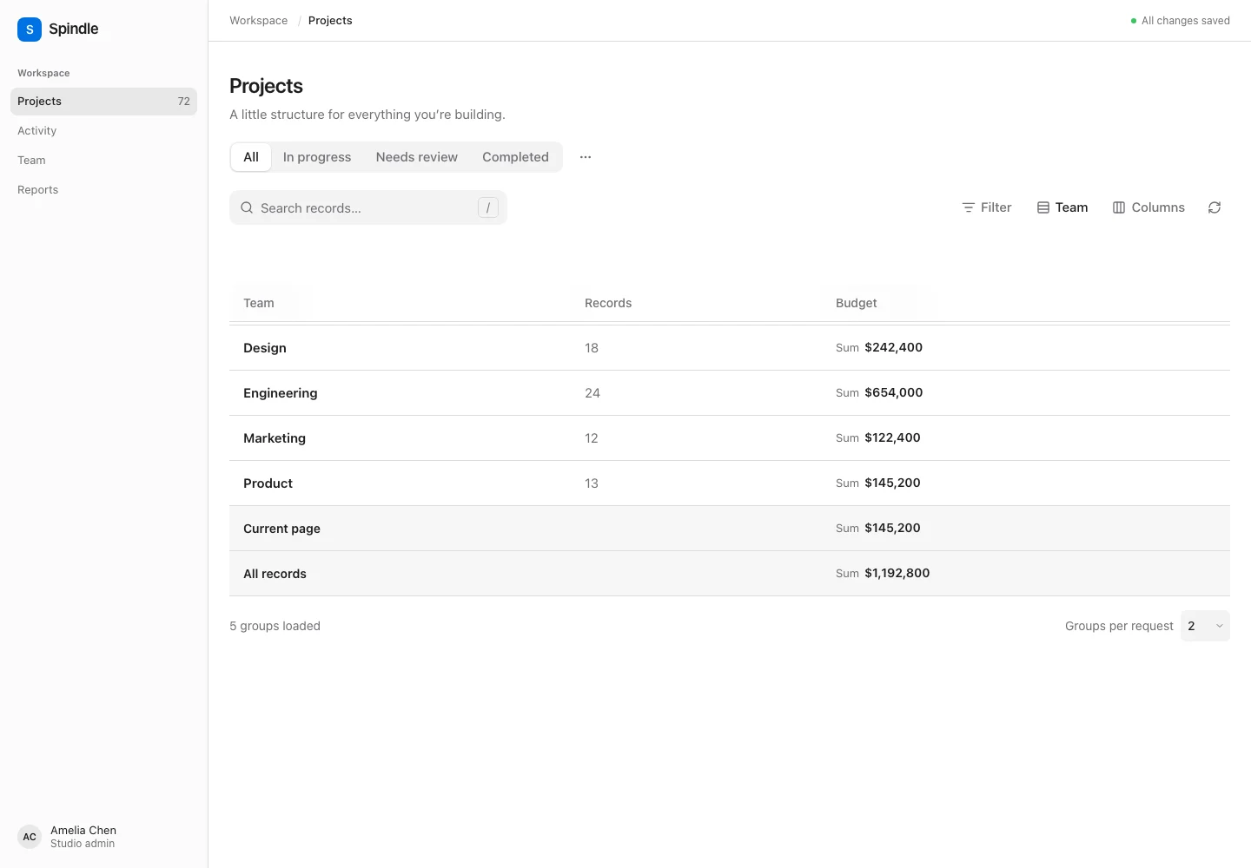Viewport: 1251px width, 868px height.
Task: Switch to the In progress tab
Action: tap(317, 157)
